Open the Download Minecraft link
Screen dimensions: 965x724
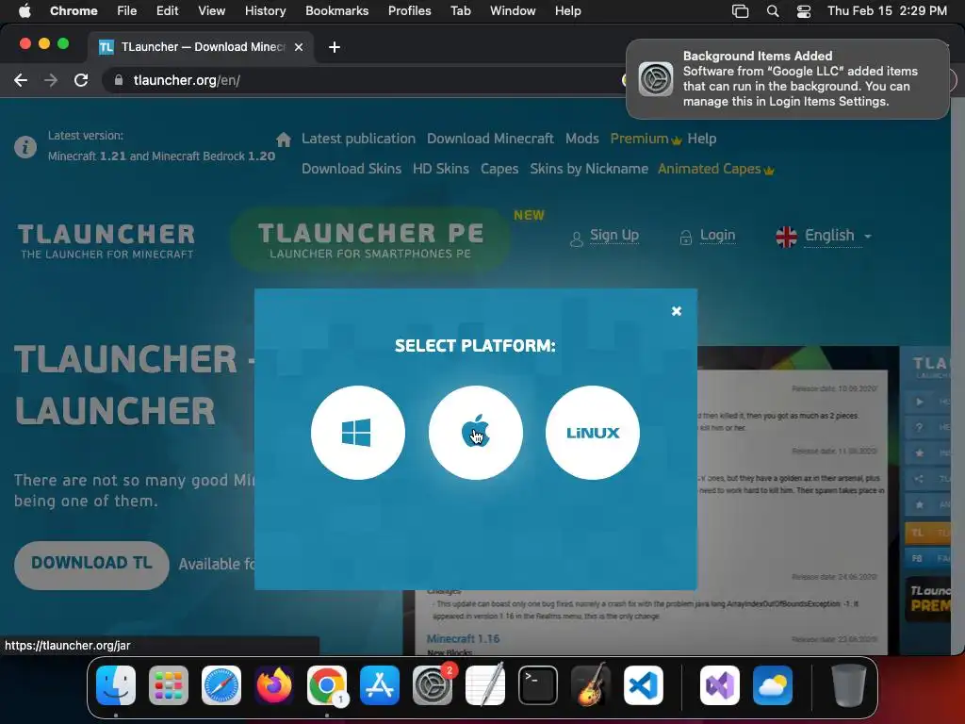click(490, 139)
